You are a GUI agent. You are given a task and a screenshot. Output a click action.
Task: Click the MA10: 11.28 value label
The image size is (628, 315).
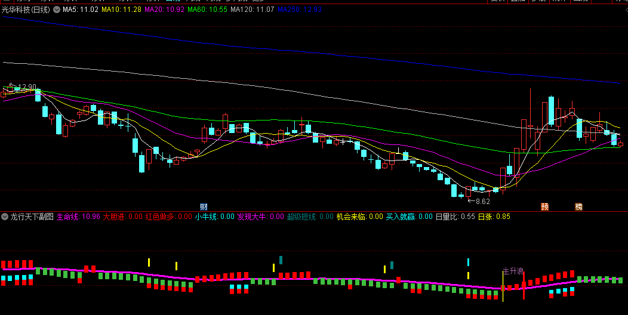121,9
